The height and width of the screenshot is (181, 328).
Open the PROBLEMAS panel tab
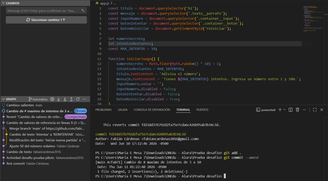[x=104, y=110]
